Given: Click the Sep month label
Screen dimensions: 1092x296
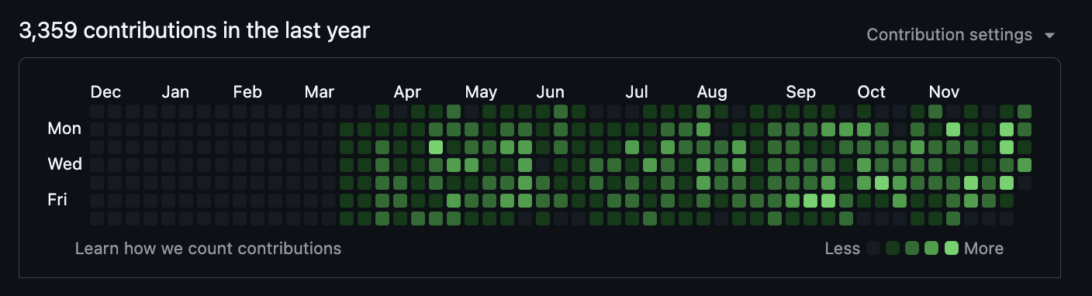Looking at the screenshot, I should 801,92.
